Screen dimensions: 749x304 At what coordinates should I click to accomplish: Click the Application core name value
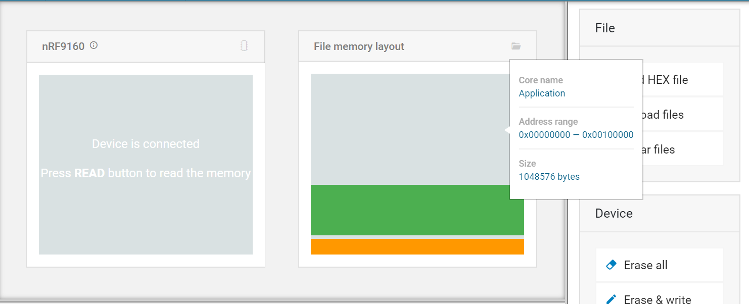point(542,93)
